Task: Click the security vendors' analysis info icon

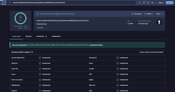Action: (32, 52)
